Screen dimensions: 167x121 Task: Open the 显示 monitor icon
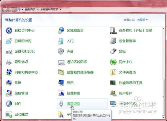click(x=61, y=83)
